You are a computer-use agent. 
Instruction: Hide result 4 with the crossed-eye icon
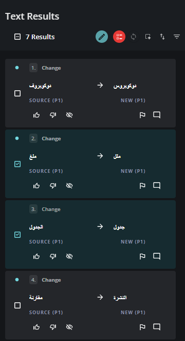point(69,327)
